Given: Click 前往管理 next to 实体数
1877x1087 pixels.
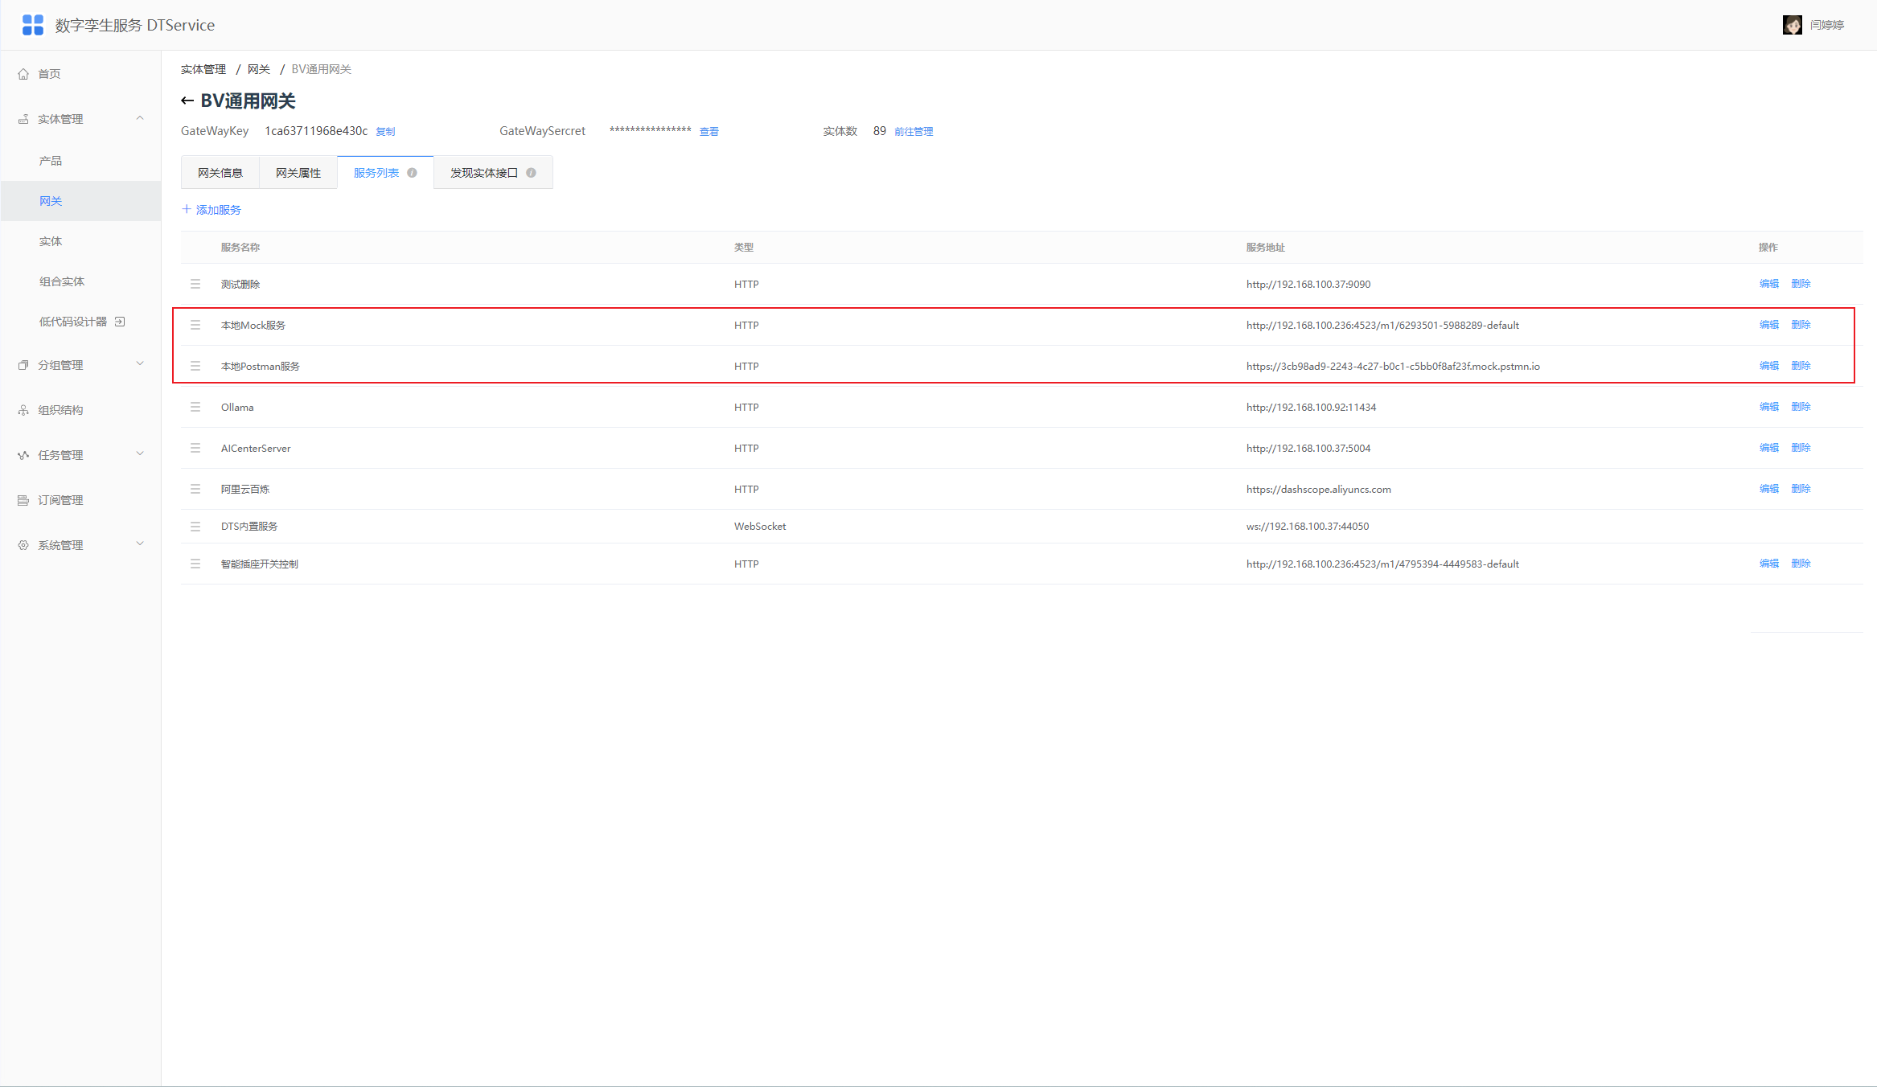Looking at the screenshot, I should click(x=914, y=132).
